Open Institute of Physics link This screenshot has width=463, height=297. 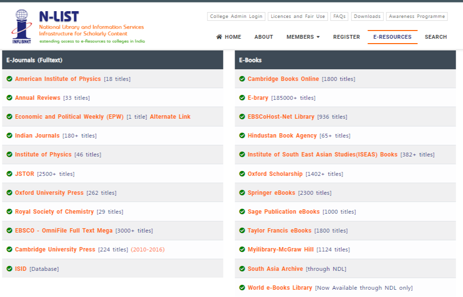(x=43, y=155)
